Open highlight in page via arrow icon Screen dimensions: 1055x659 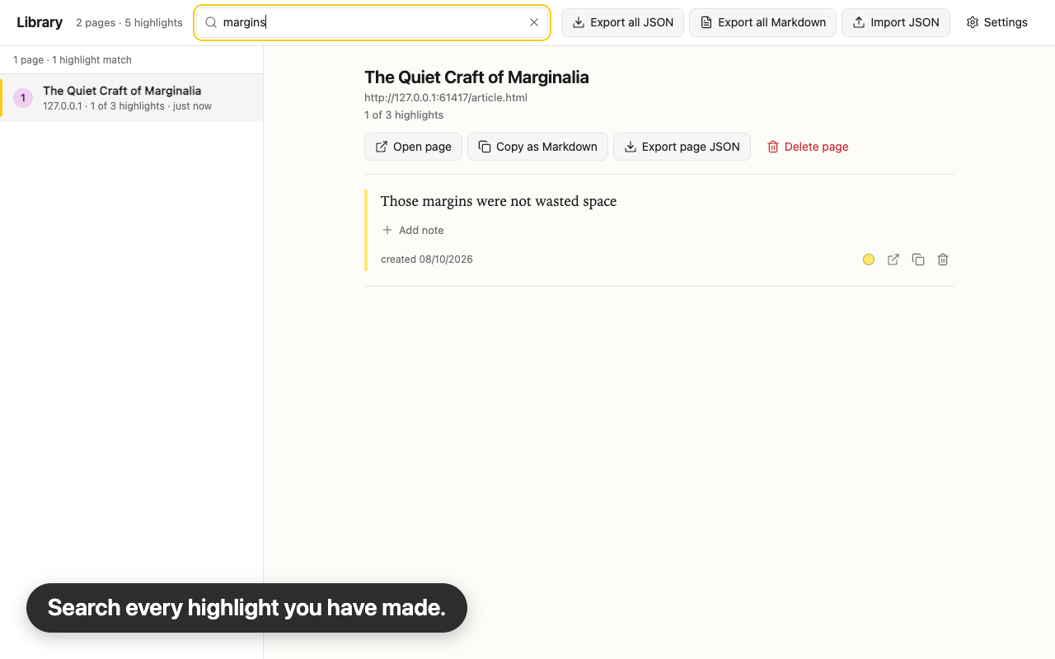pos(893,259)
